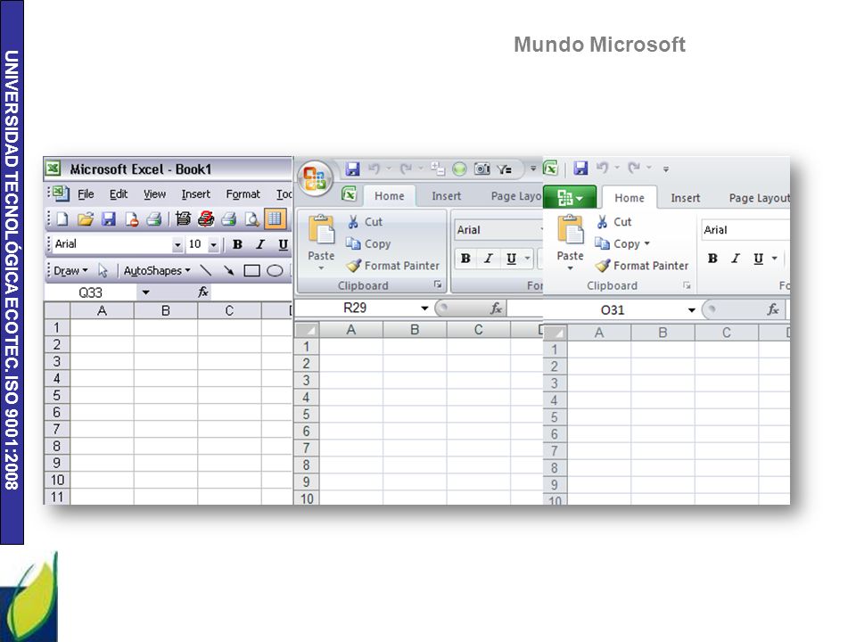Open Name Box dropdown showing Q33
The height and width of the screenshot is (642, 856).
145,292
